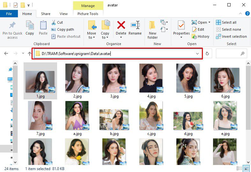Collapse the ribbon chevron

click(240, 14)
